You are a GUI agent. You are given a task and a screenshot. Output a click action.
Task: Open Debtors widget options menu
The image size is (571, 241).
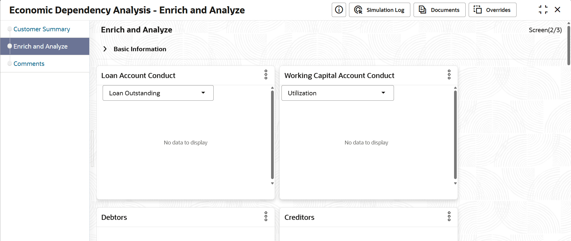click(266, 216)
